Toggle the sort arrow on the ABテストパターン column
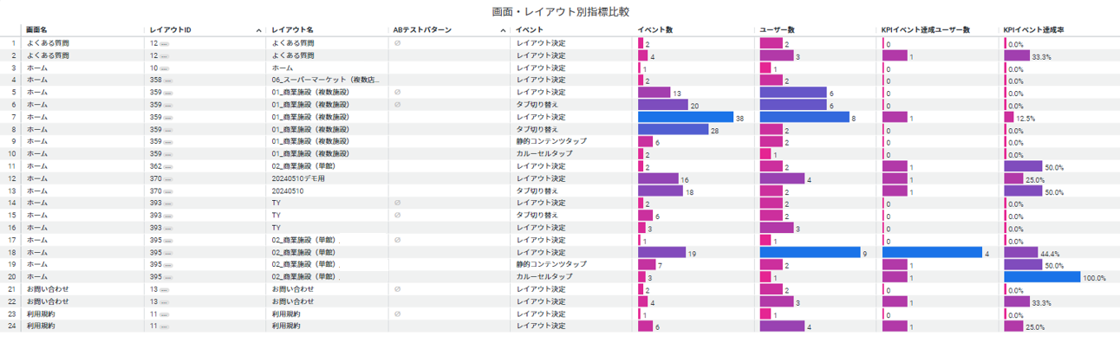Viewport: 1120px width, 349px height. coord(504,30)
